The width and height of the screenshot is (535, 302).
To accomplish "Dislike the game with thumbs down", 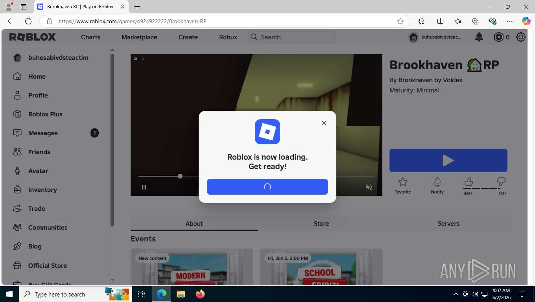I will (501, 182).
